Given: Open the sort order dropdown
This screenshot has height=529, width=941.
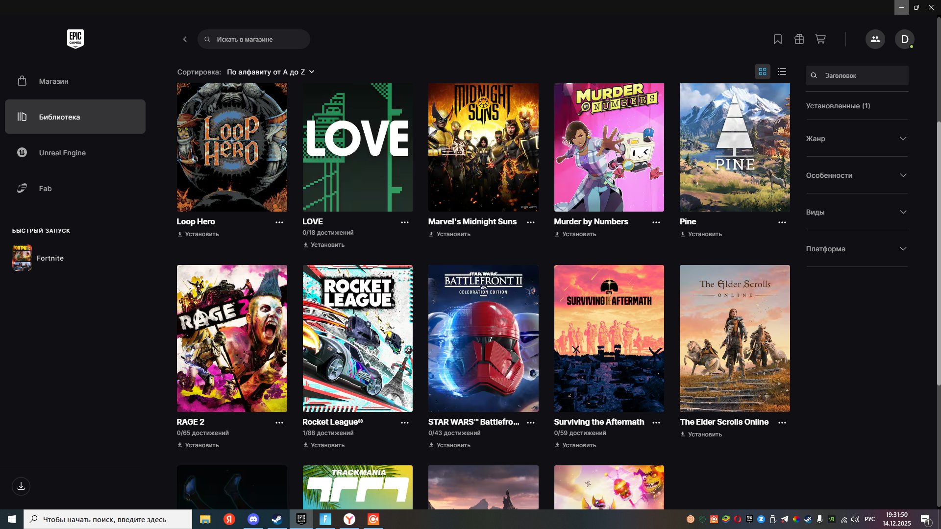Looking at the screenshot, I should (x=271, y=72).
